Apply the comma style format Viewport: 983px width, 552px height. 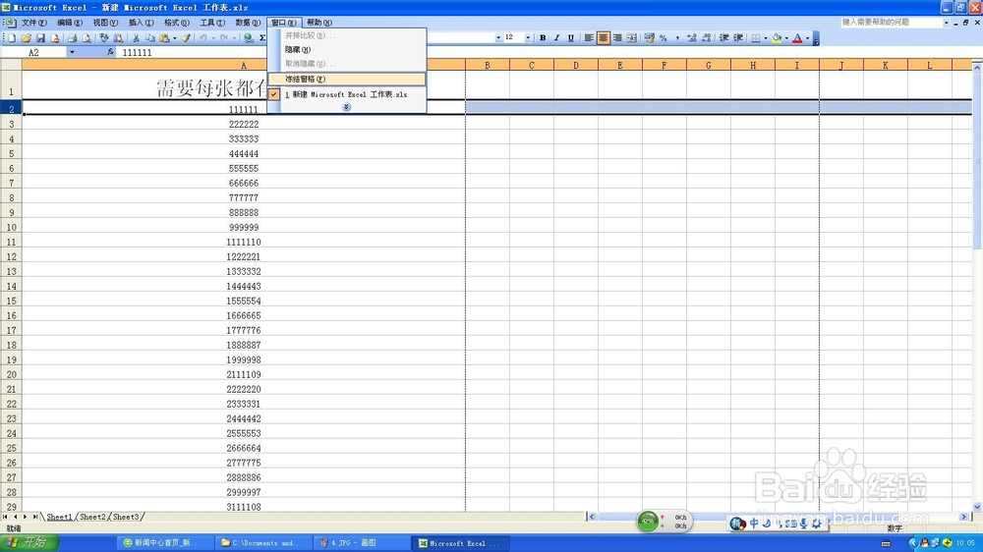pyautogui.click(x=677, y=38)
